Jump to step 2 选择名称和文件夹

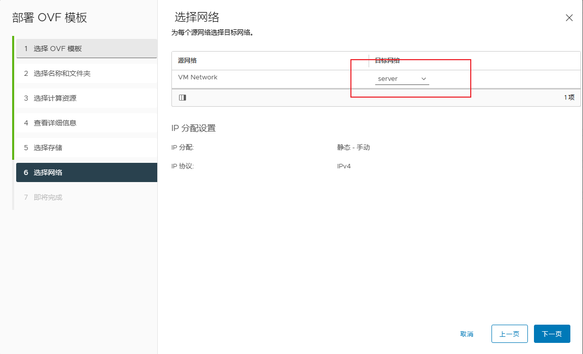[86, 73]
